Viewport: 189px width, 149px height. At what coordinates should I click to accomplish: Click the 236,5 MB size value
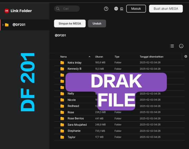(100, 112)
